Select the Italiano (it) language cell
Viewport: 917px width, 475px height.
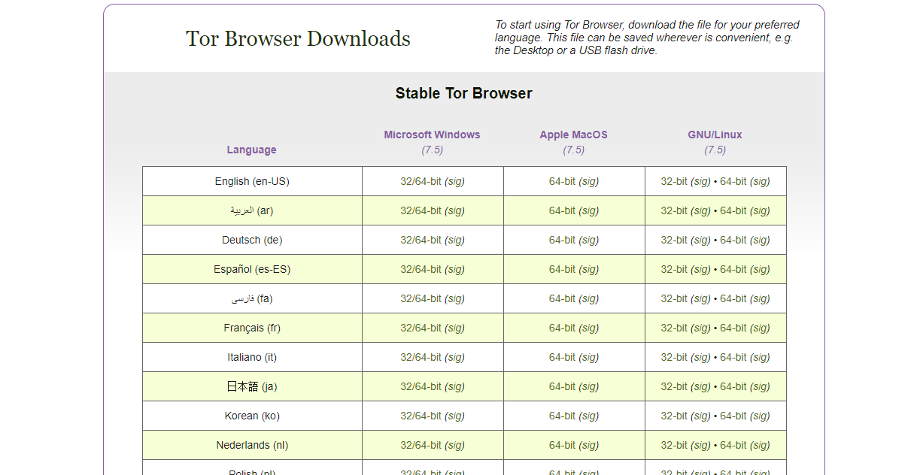[252, 357]
